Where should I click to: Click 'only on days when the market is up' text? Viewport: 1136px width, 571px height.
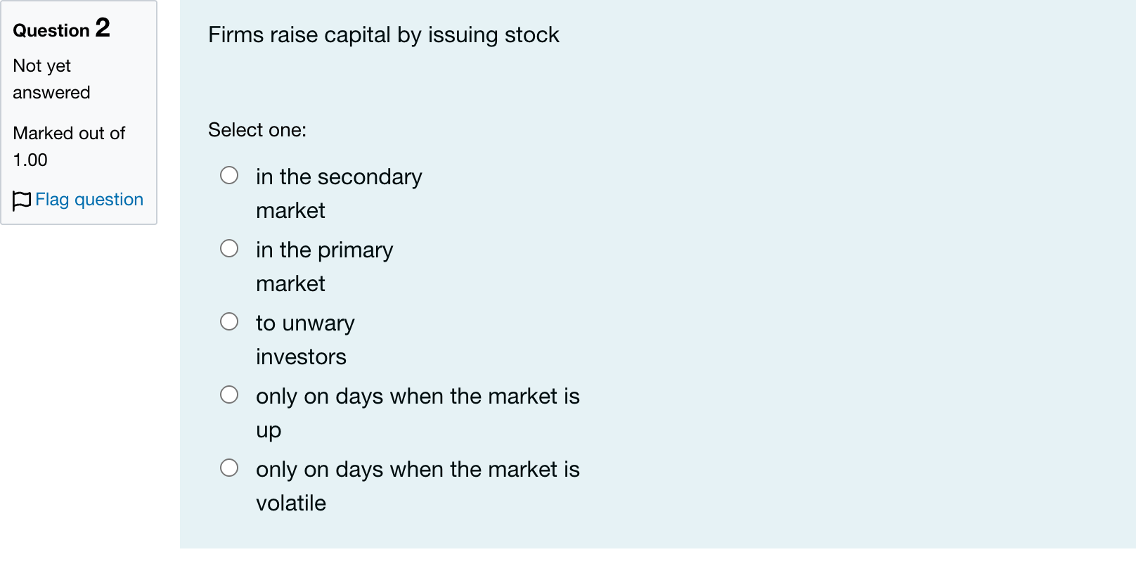click(418, 413)
